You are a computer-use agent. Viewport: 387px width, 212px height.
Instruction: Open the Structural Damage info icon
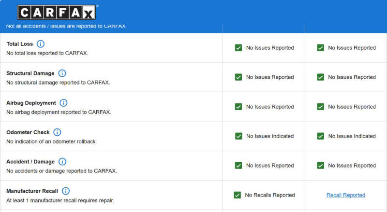click(x=62, y=73)
